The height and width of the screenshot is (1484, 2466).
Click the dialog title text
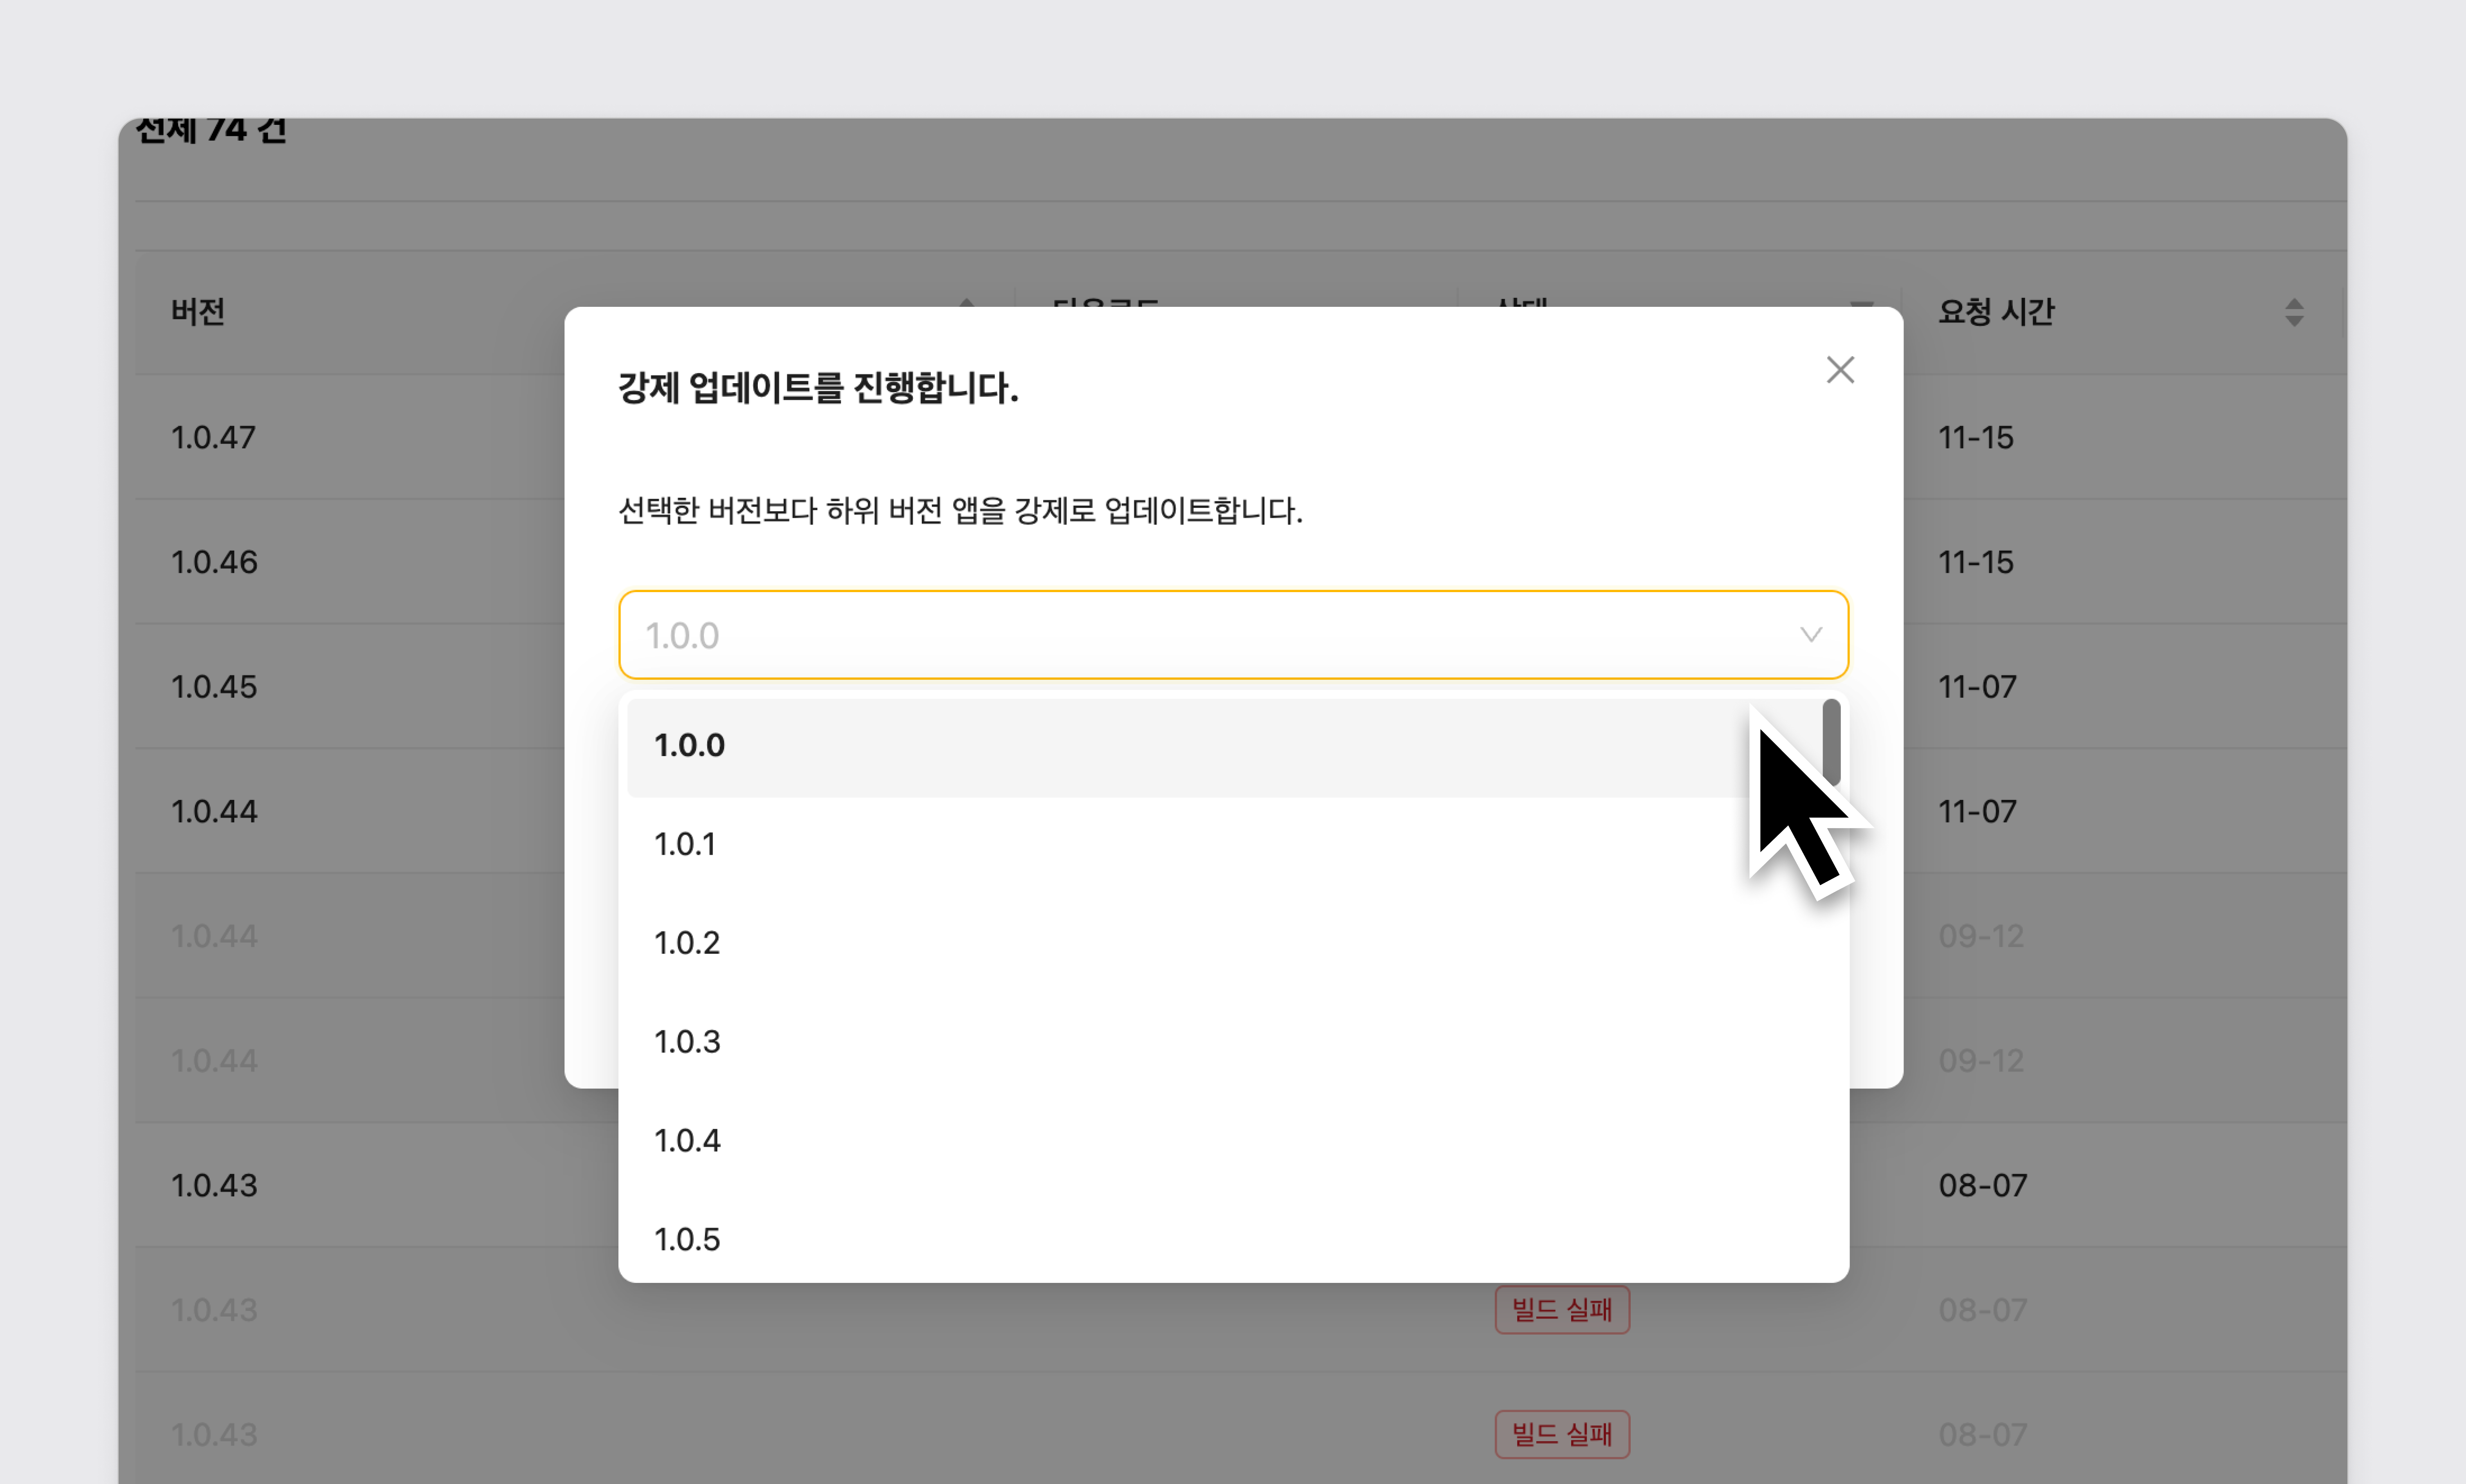[x=818, y=388]
